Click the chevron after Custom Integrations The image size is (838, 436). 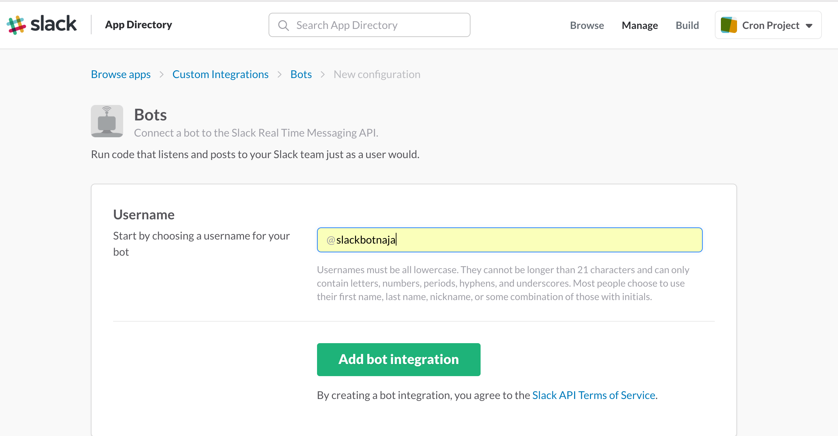[279, 74]
